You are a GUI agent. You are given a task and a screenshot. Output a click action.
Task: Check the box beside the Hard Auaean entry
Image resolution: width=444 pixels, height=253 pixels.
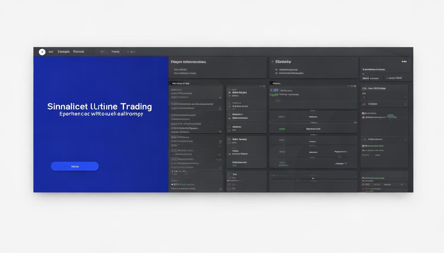229,140
